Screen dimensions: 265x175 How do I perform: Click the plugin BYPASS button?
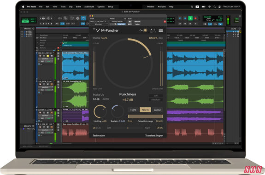(x=137, y=22)
